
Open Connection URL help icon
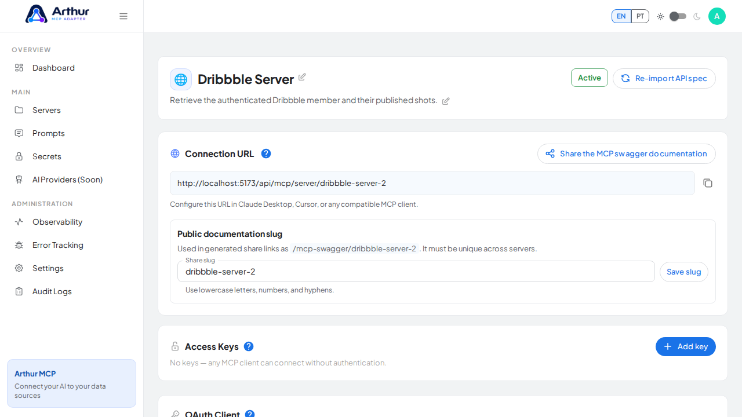click(266, 153)
